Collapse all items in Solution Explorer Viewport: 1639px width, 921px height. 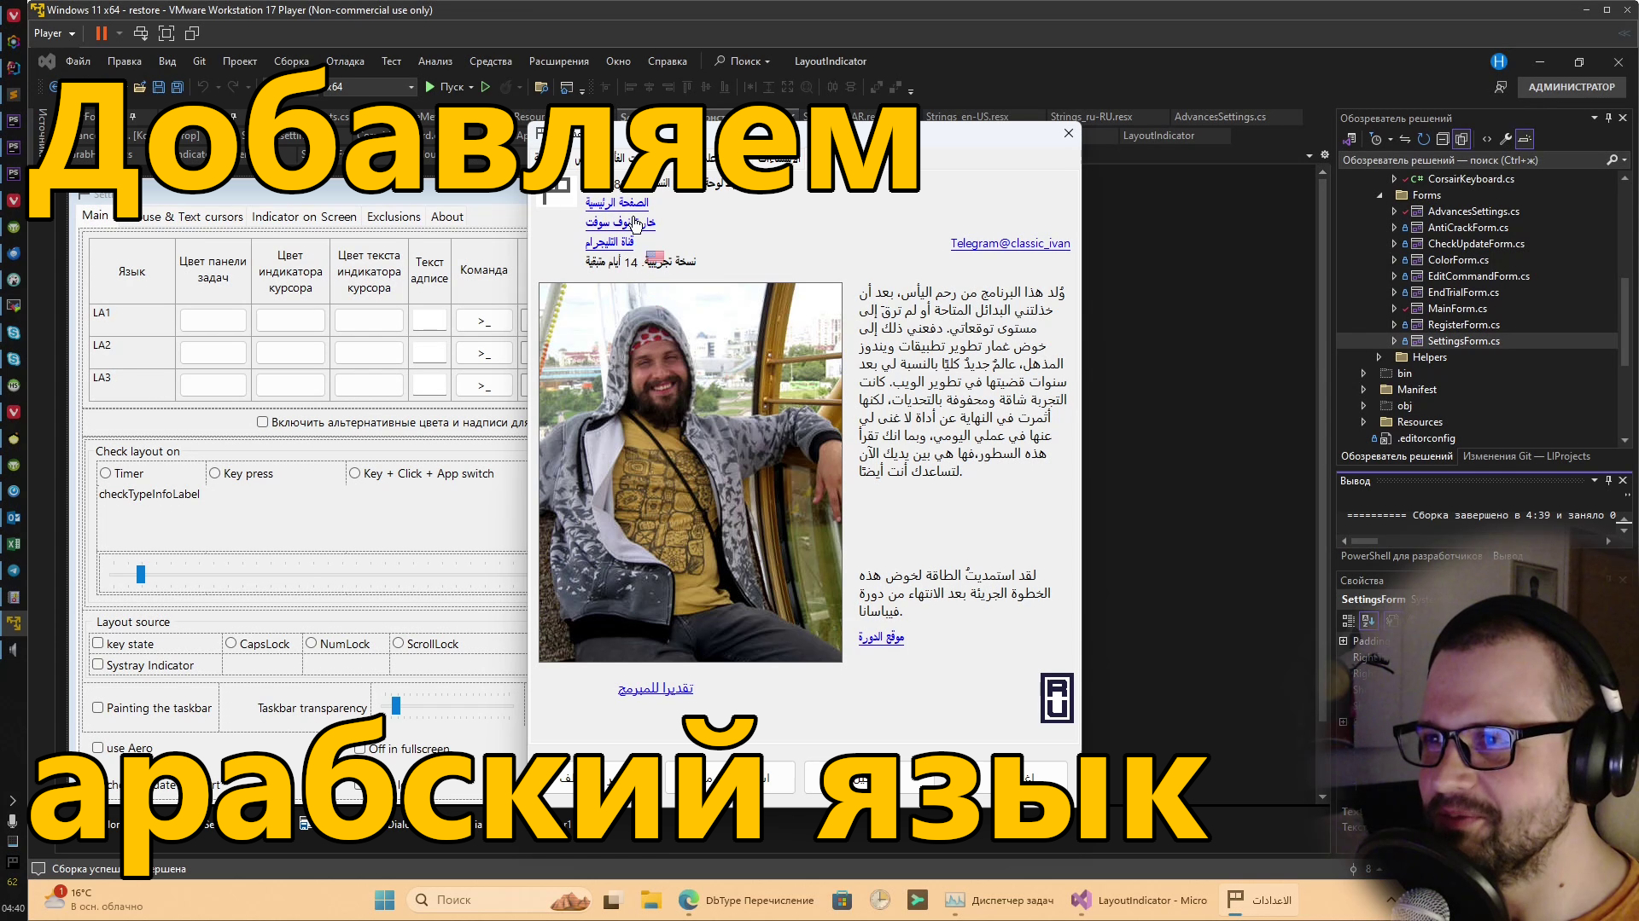[1443, 139]
